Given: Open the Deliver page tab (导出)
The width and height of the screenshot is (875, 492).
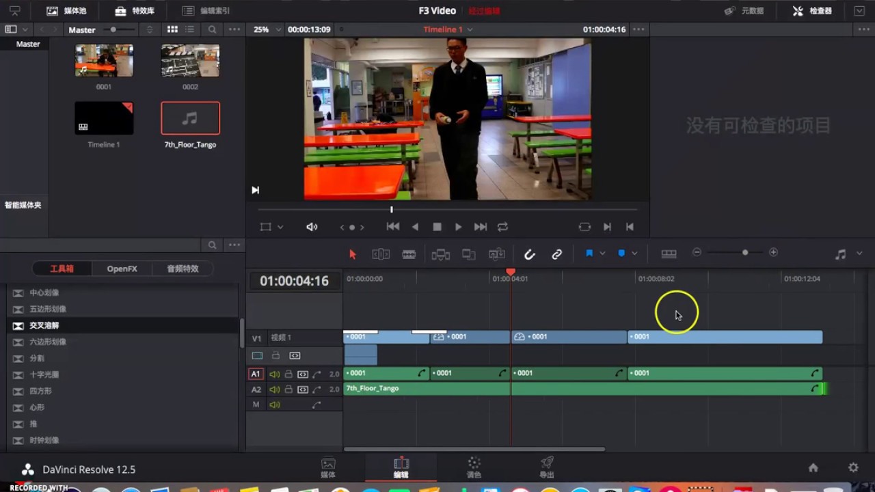Looking at the screenshot, I should click(x=547, y=467).
